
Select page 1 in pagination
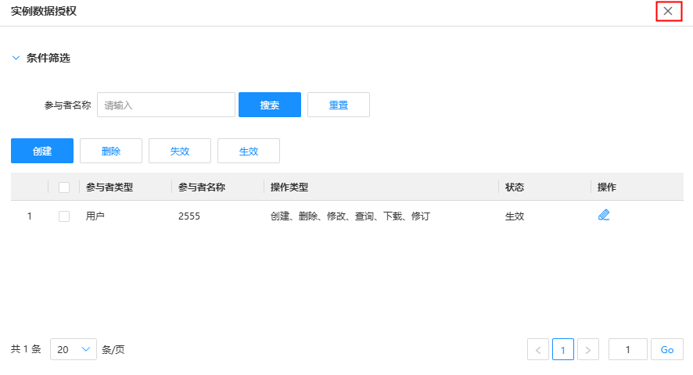[563, 349]
